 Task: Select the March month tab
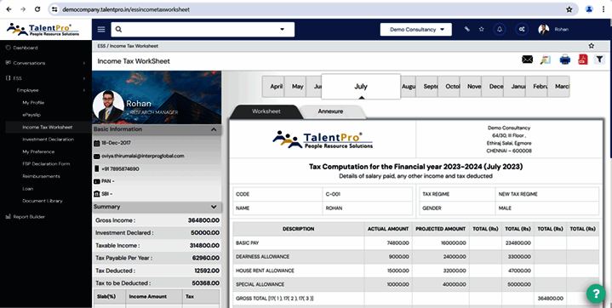pyautogui.click(x=560, y=86)
